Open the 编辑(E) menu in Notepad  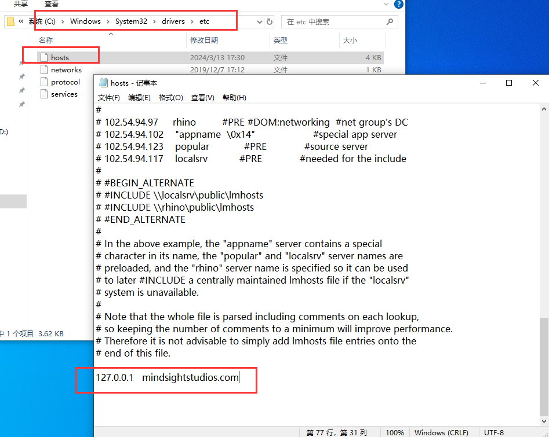pyautogui.click(x=139, y=98)
